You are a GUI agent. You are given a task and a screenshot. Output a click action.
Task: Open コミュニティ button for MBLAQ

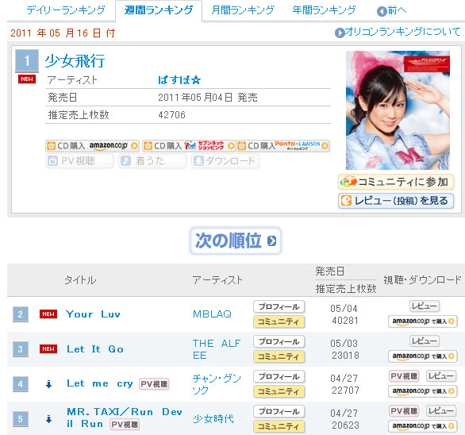279,321
